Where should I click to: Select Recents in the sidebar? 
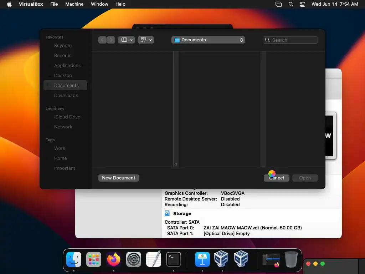coord(66,55)
